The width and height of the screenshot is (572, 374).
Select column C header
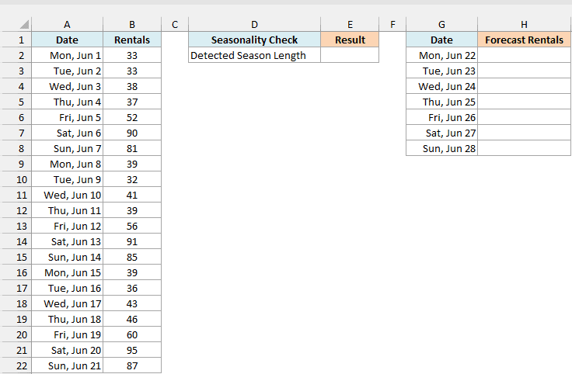pyautogui.click(x=175, y=24)
